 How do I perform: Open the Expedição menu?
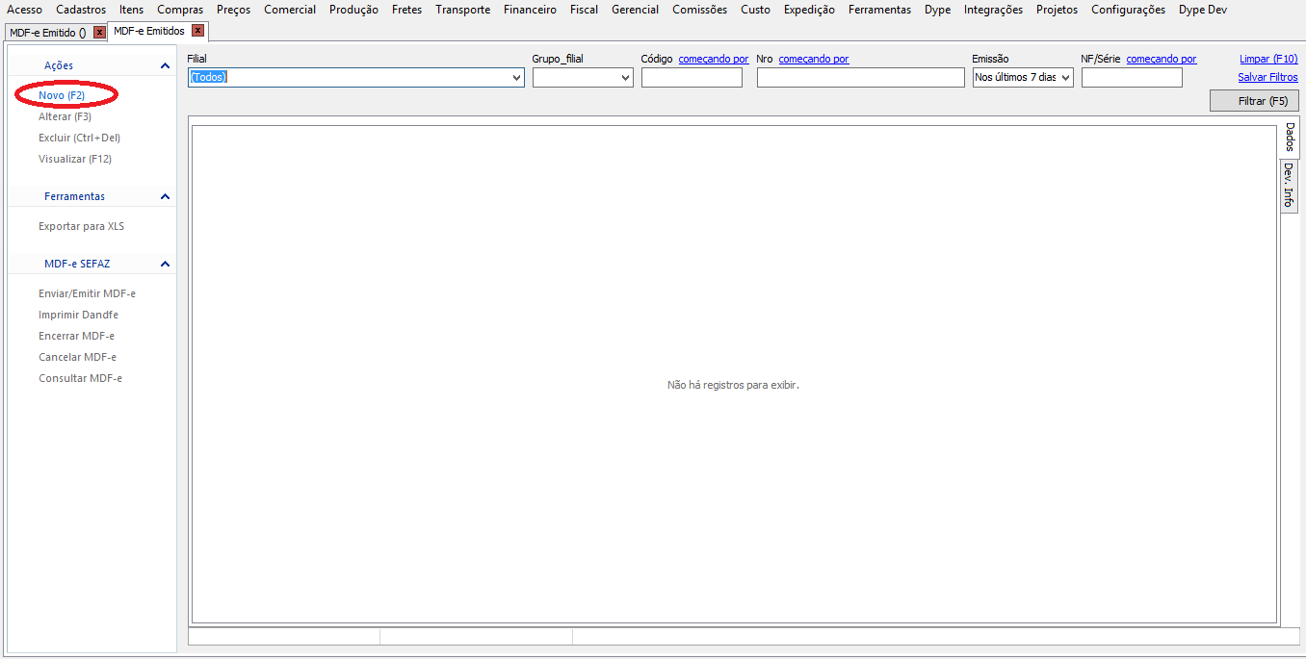tap(809, 10)
